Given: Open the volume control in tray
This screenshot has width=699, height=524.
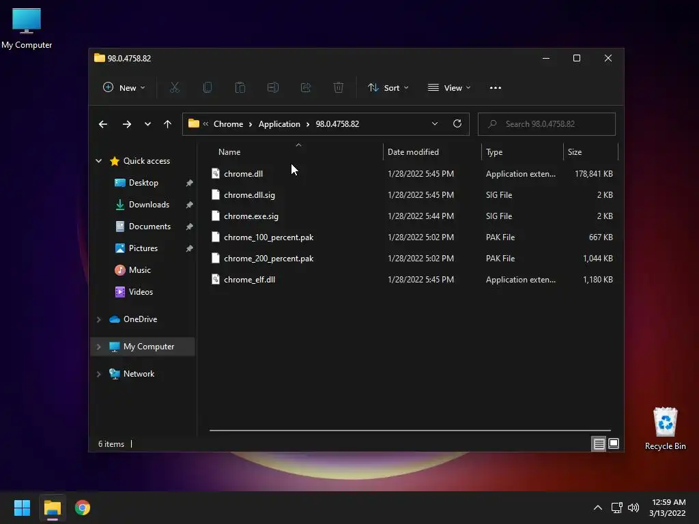Looking at the screenshot, I should point(633,508).
